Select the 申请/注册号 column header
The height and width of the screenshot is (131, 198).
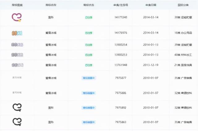pyautogui.click(x=121, y=5)
